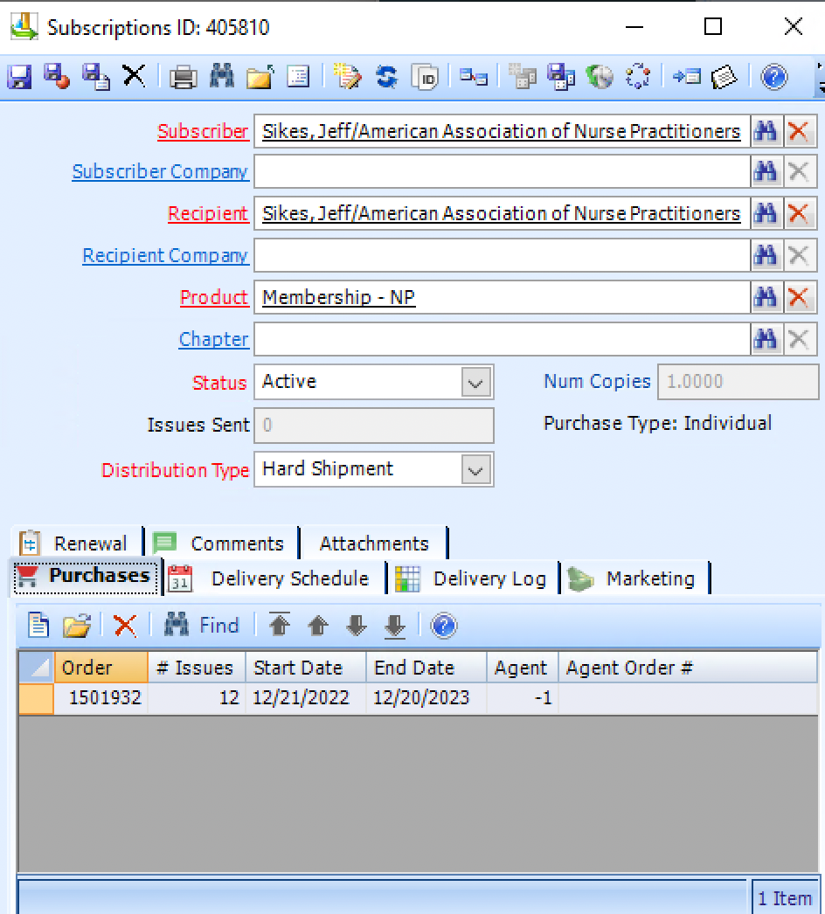This screenshot has width=825, height=914.
Task: Click the Find button in the Purchases toolbar
Action: [202, 625]
